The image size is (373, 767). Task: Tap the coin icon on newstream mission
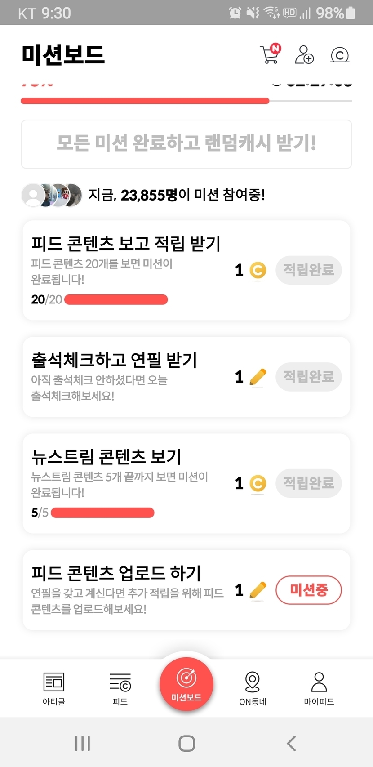pos(258,483)
